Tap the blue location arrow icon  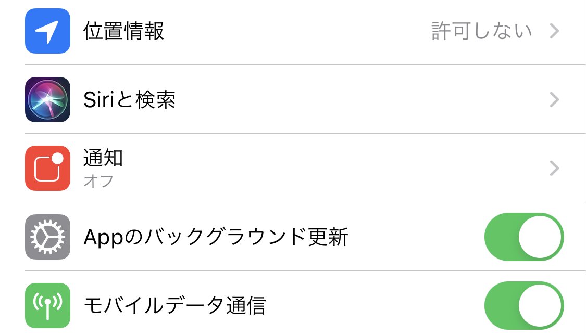pyautogui.click(x=47, y=31)
